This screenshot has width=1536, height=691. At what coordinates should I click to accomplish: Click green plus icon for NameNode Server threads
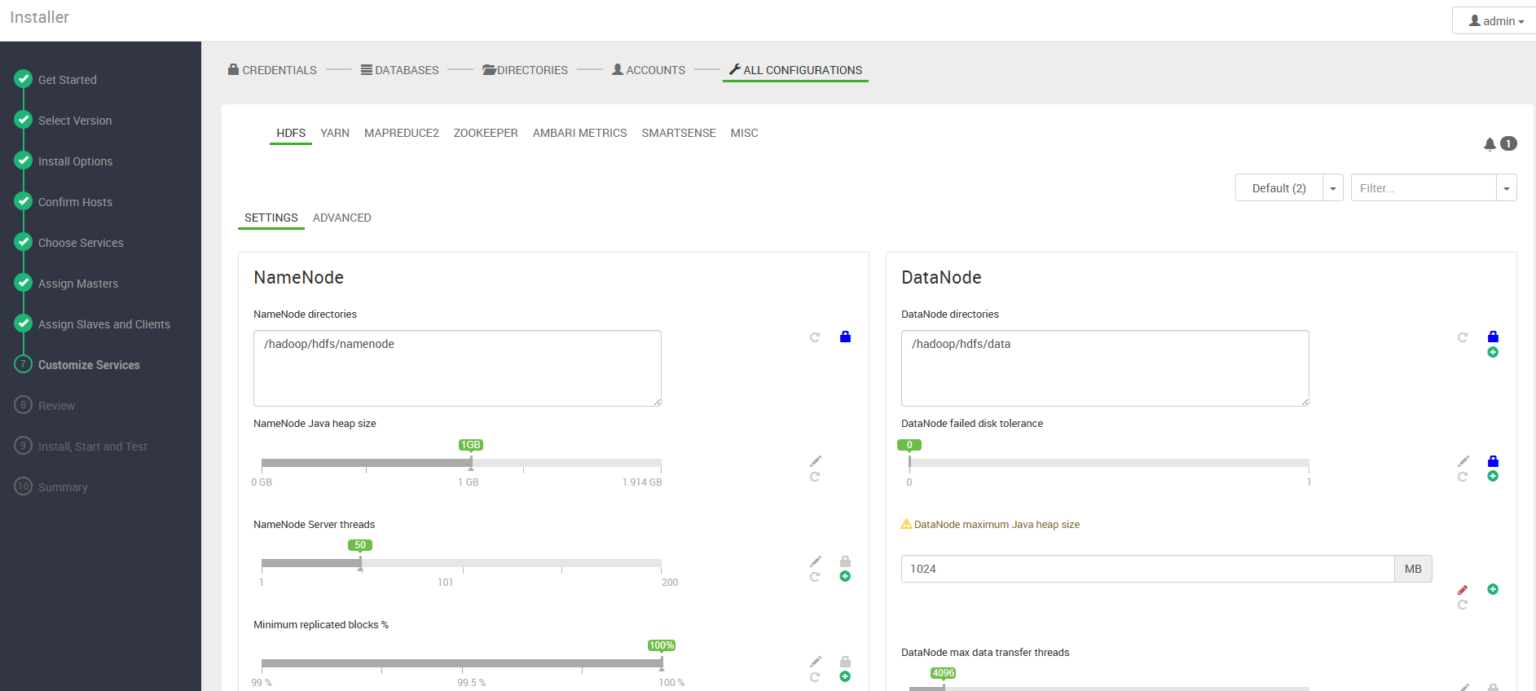845,576
